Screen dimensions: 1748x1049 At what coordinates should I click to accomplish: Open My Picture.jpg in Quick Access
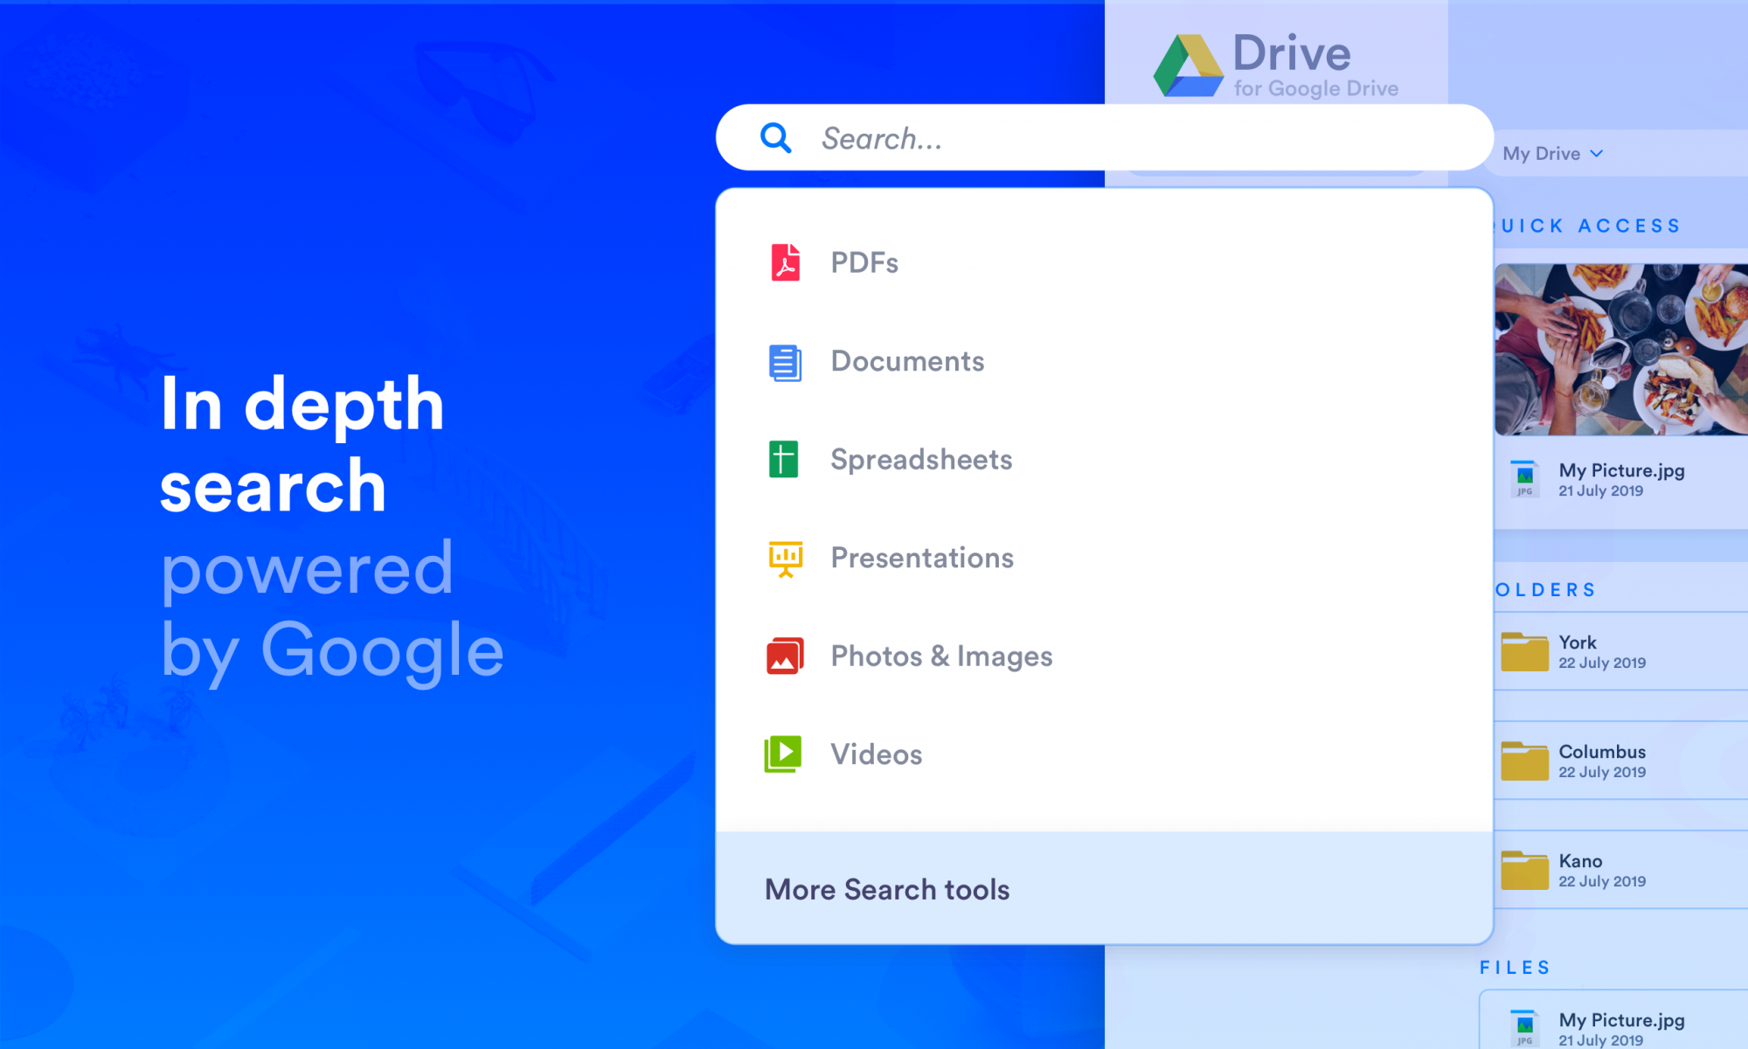(1621, 470)
